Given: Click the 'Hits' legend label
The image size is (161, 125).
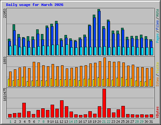Looking at the screenshot, I should coord(158,13).
